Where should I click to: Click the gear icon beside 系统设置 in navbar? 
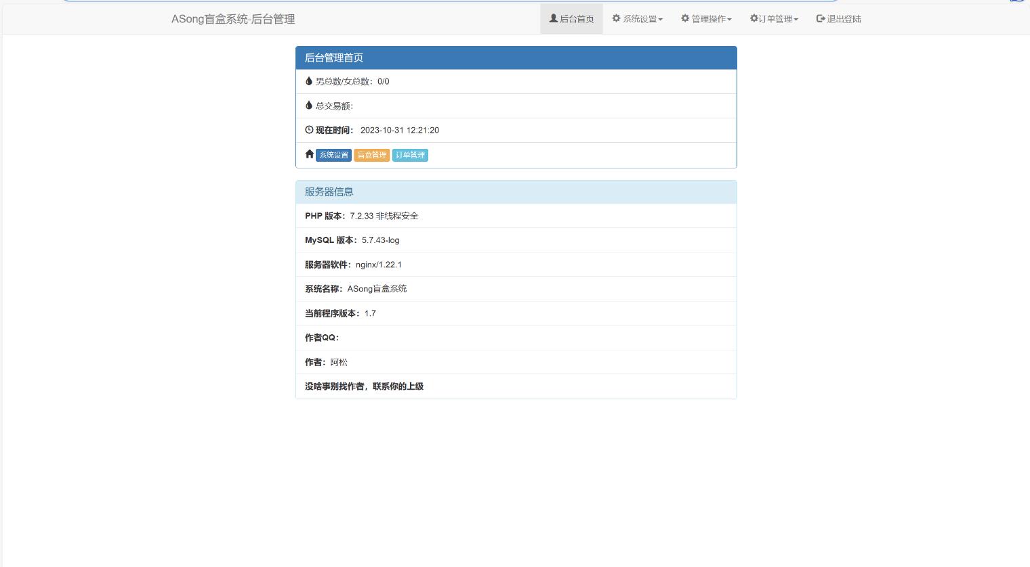617,18
